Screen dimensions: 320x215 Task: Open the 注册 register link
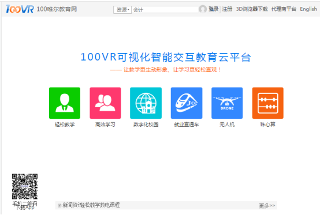click(227, 9)
